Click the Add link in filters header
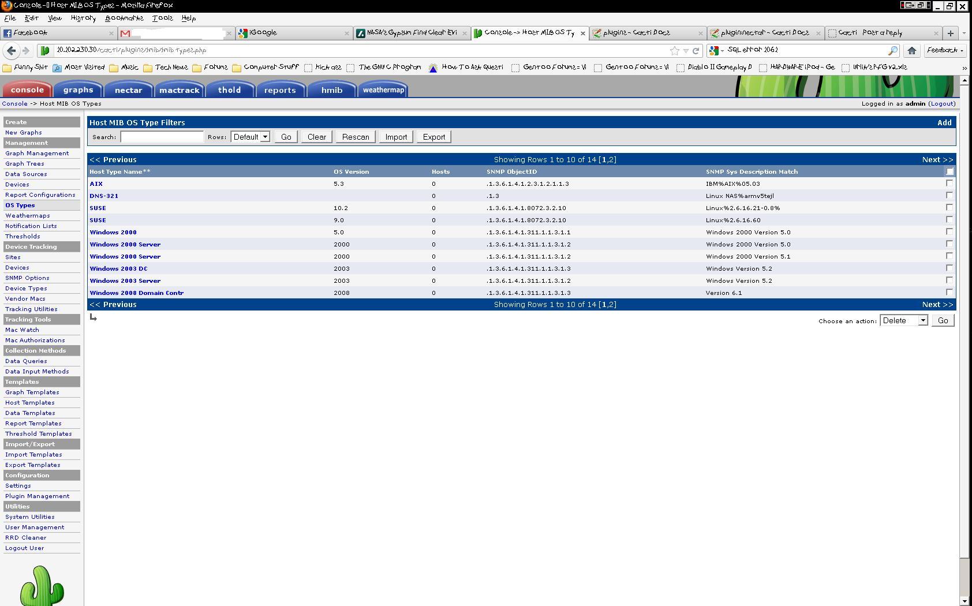Image resolution: width=972 pixels, height=606 pixels. 944,122
